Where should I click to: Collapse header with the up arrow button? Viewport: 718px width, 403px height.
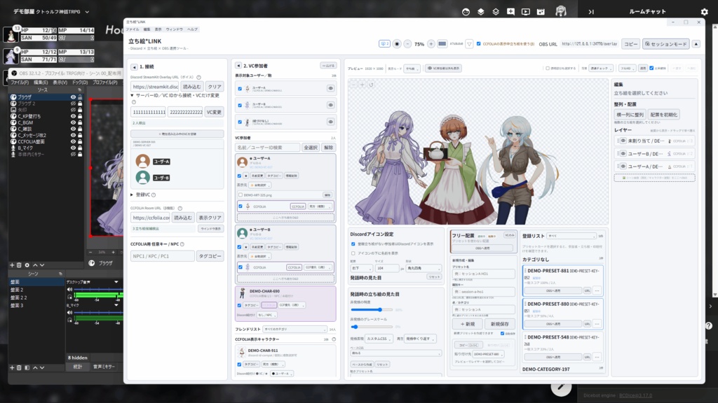pyautogui.click(x=696, y=44)
